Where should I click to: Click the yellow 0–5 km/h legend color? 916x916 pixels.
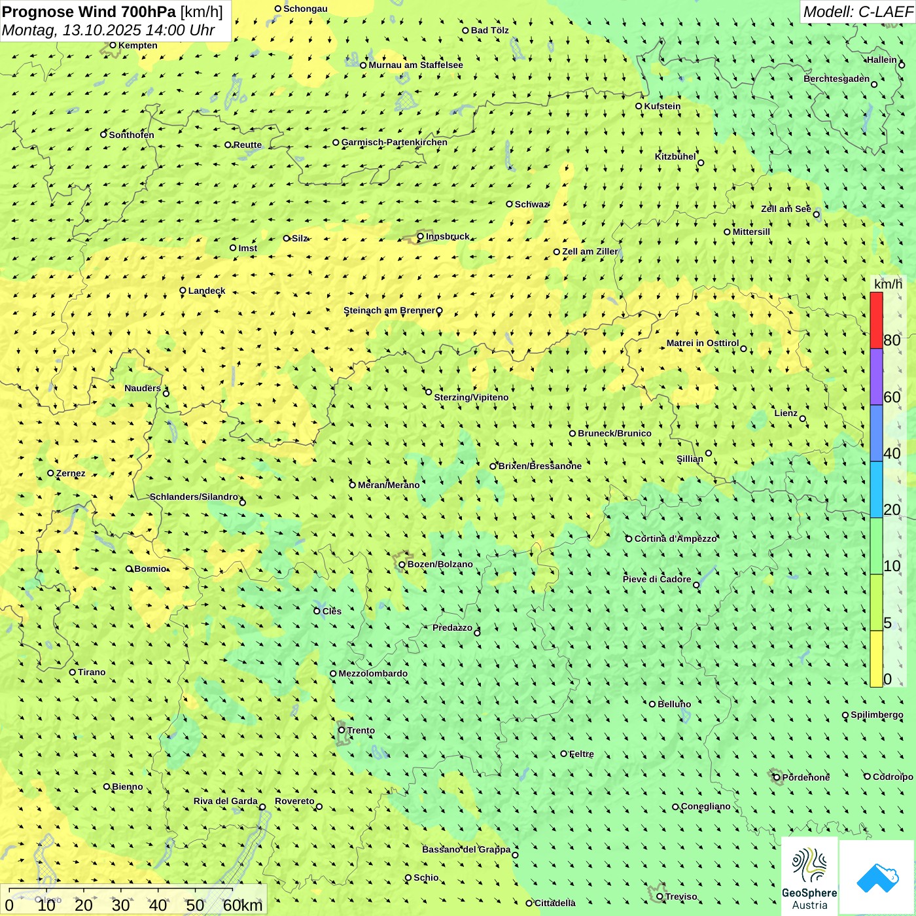(x=876, y=659)
